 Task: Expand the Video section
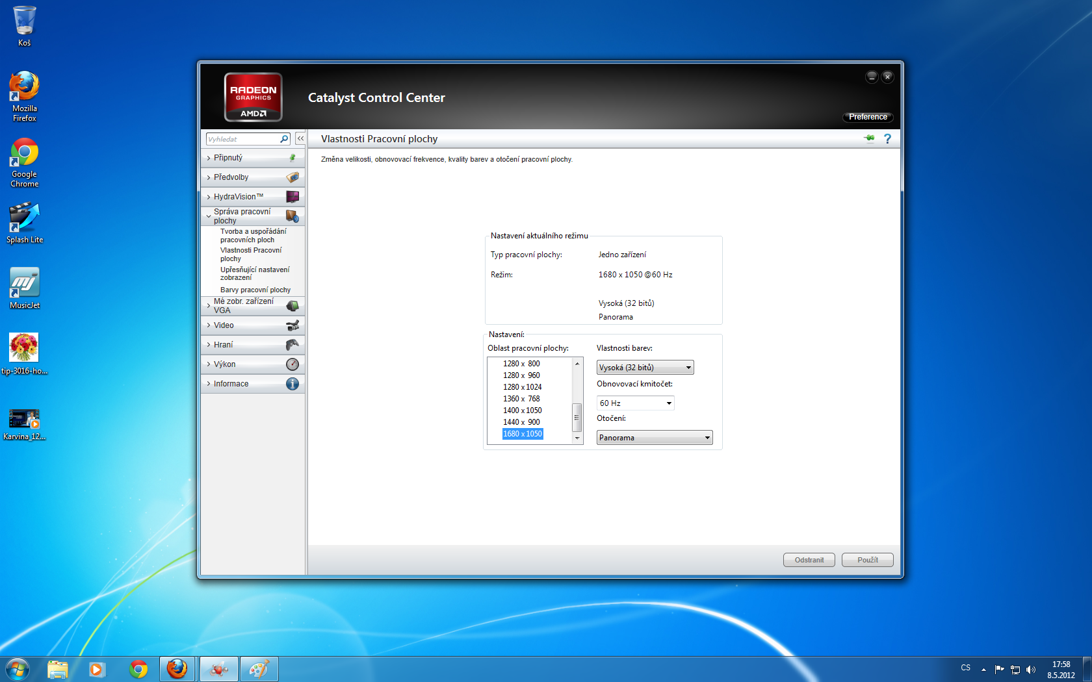(x=253, y=325)
